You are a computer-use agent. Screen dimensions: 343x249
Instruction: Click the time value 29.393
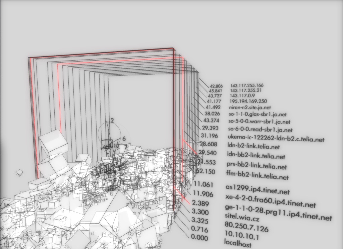click(x=210, y=128)
